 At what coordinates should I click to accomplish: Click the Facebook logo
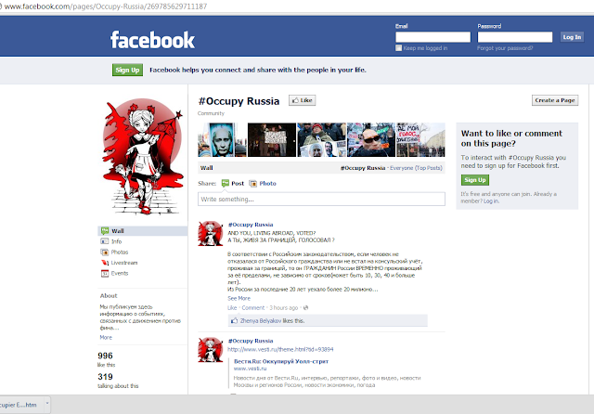pos(152,40)
